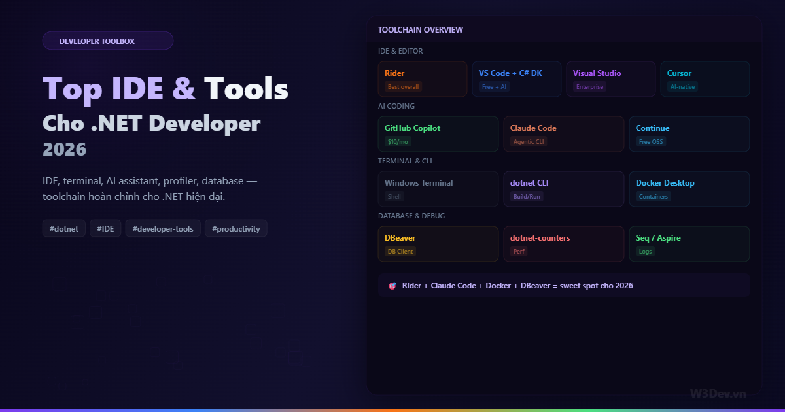The image size is (785, 412).
Task: Switch to the TOOLCHAIN OVERVIEW tab
Action: click(420, 29)
